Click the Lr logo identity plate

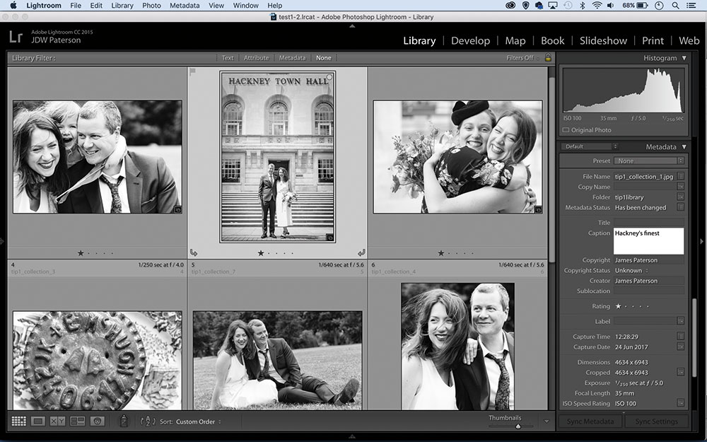[16, 37]
